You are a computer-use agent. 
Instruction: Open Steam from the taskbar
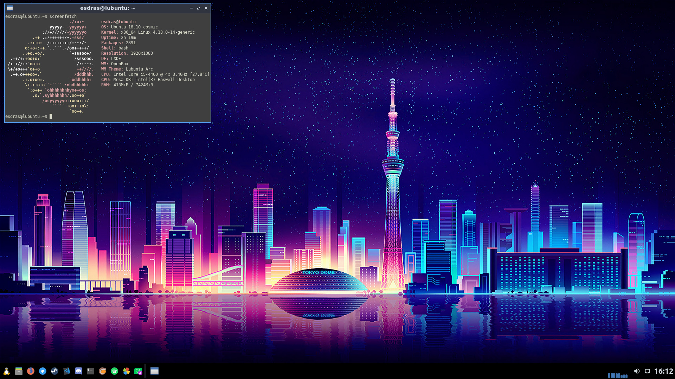pos(54,371)
